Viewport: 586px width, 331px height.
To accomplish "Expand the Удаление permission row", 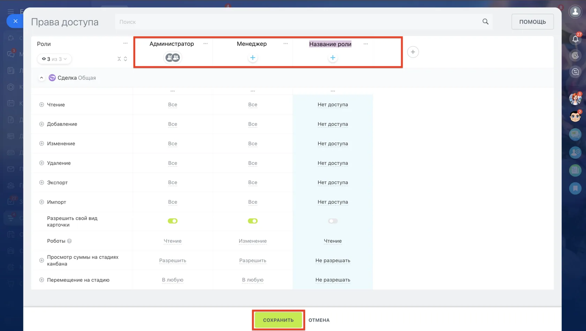I will tap(42, 163).
